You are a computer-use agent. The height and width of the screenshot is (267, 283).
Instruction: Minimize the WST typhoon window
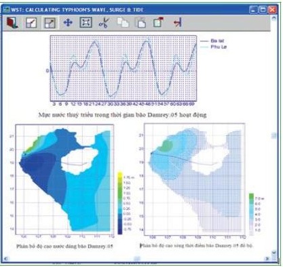point(253,10)
